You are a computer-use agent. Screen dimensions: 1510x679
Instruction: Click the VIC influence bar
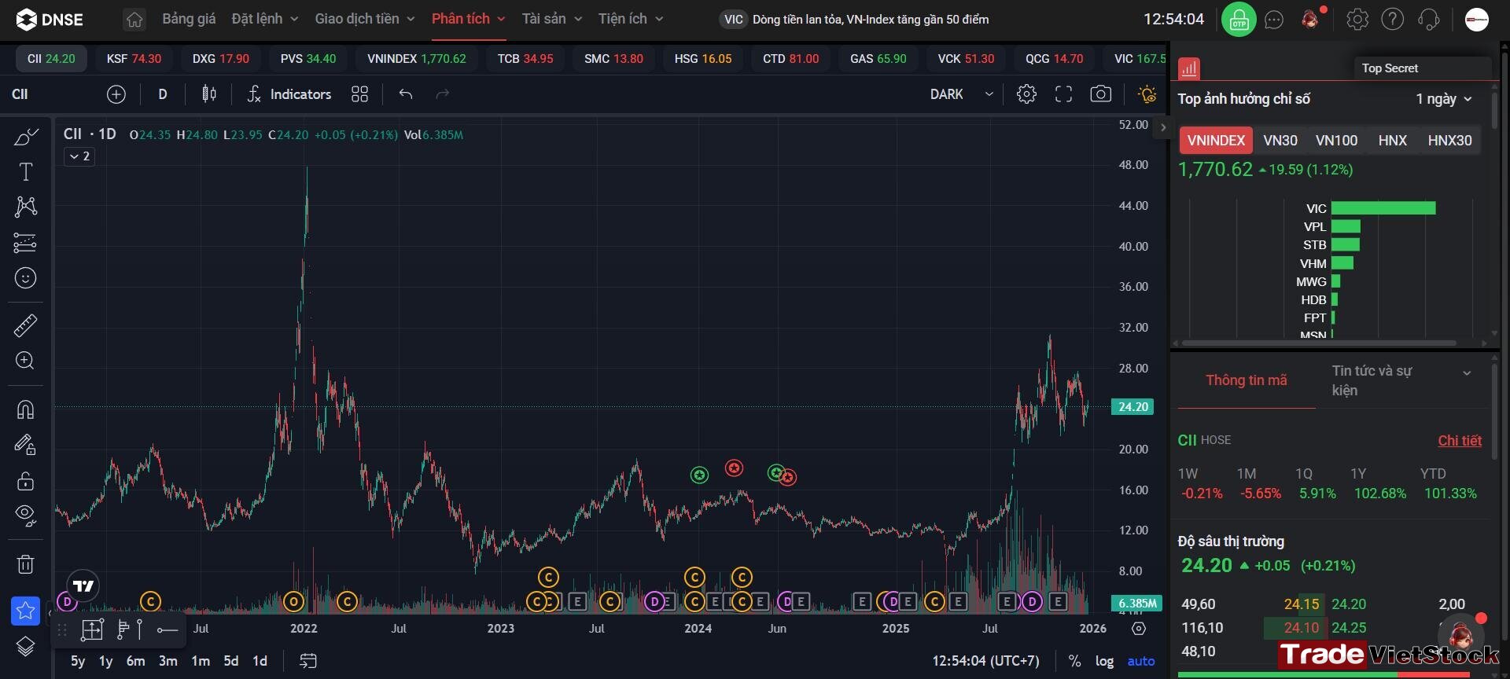tap(1383, 208)
